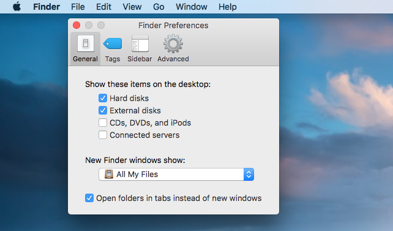Open the Finder menu
Screen dimensions: 393x231
[x=47, y=7]
